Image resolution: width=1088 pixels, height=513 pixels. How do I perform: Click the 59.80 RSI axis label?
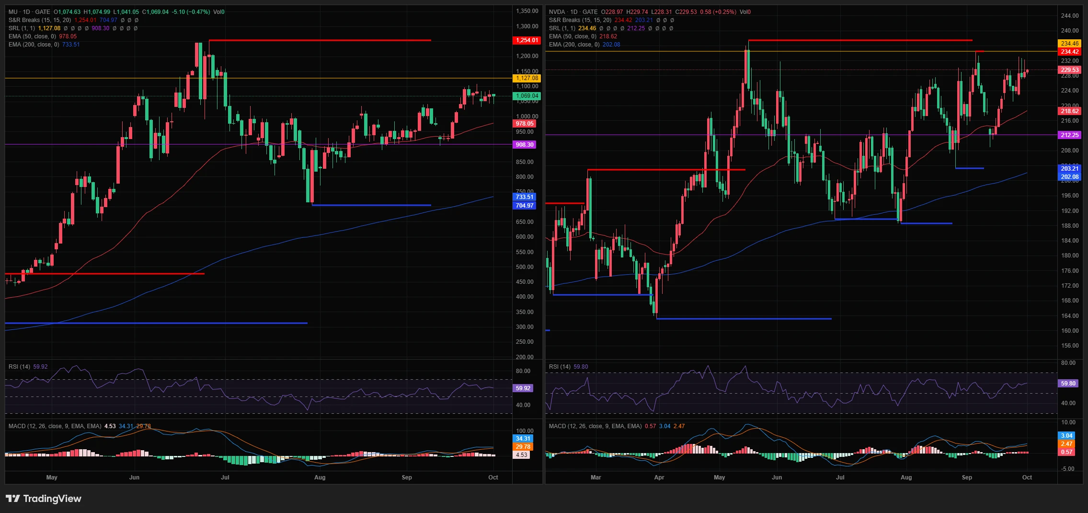[x=1068, y=384]
